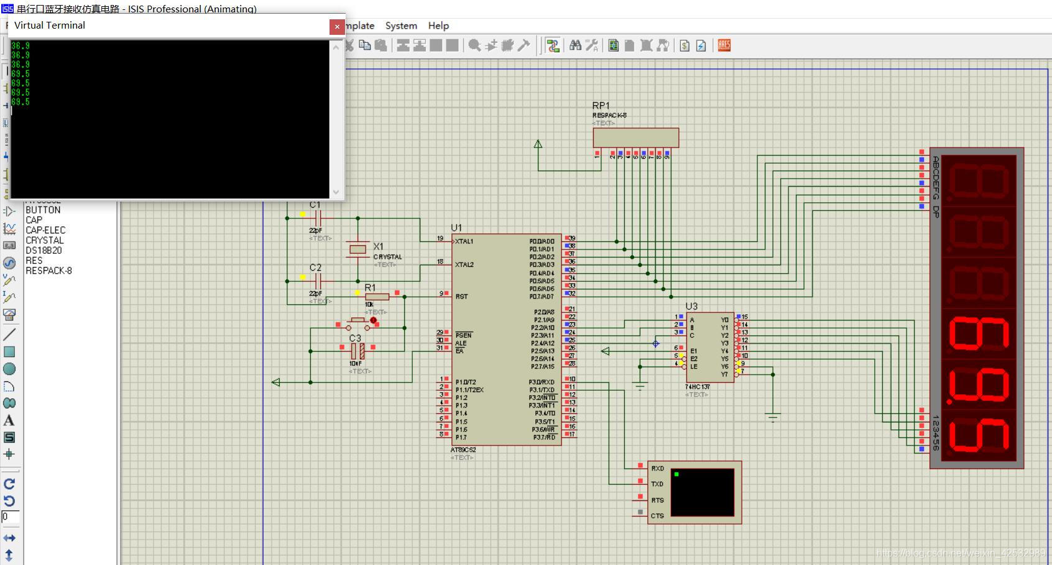Toggle the Wire Autorouter icon
The image size is (1052, 565).
point(553,45)
